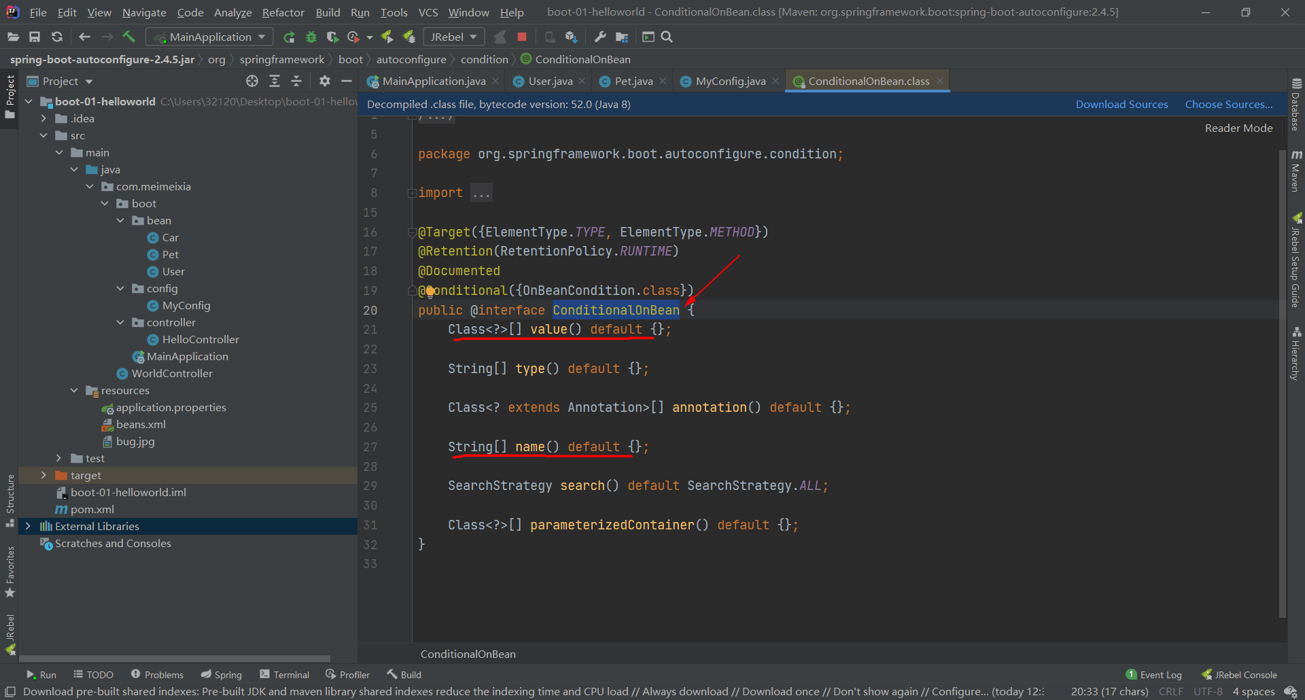Open Project panel gear options
Screen dimensions: 1305x700
pos(325,81)
